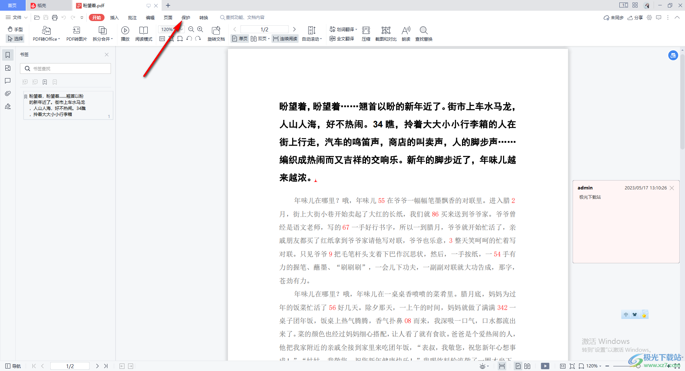This screenshot has width=685, height=371.
Task: Go to previous page arrow in toolbar
Action: coord(235,29)
